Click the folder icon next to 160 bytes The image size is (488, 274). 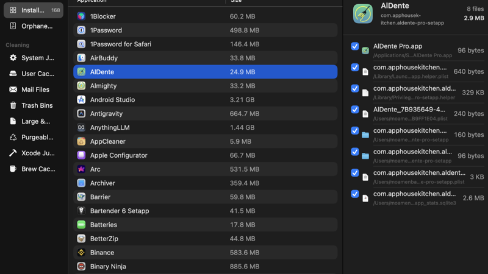point(365,135)
